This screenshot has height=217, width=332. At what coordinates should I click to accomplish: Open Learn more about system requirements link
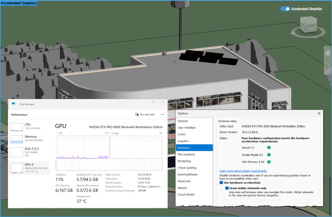(243, 171)
